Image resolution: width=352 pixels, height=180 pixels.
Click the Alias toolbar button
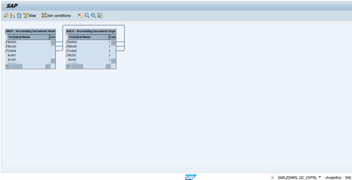(x=30, y=15)
